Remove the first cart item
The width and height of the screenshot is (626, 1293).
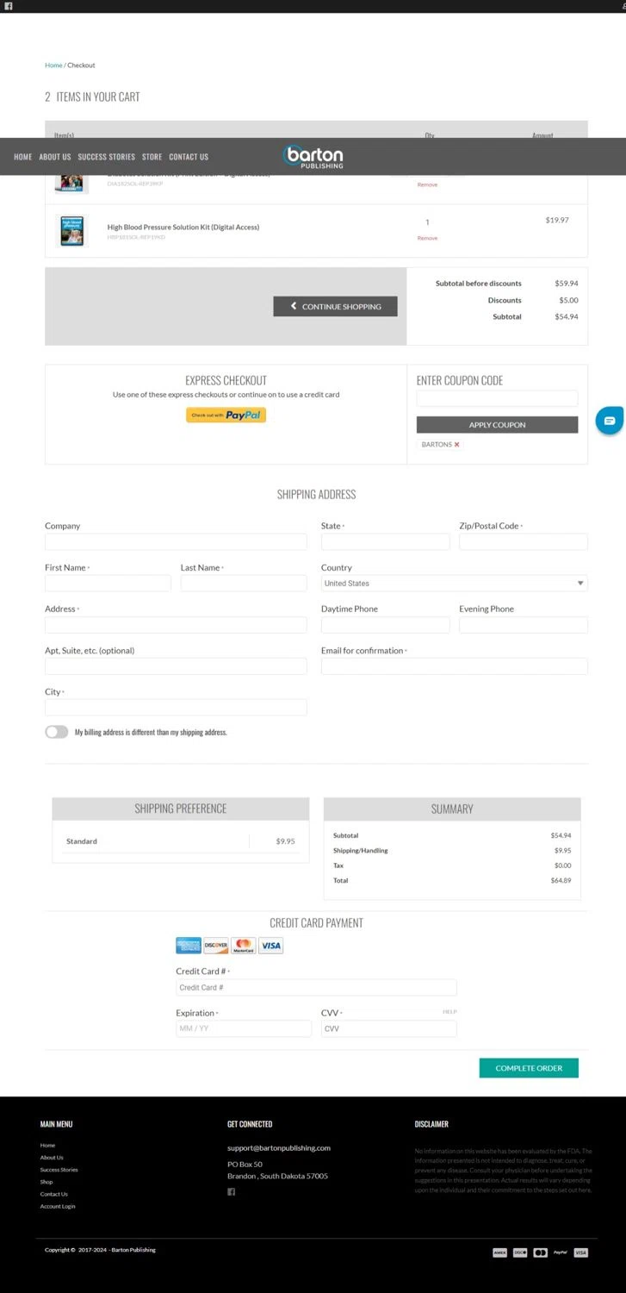pyautogui.click(x=427, y=184)
